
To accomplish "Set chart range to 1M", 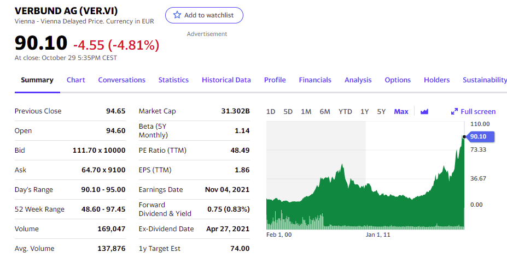I will (306, 111).
